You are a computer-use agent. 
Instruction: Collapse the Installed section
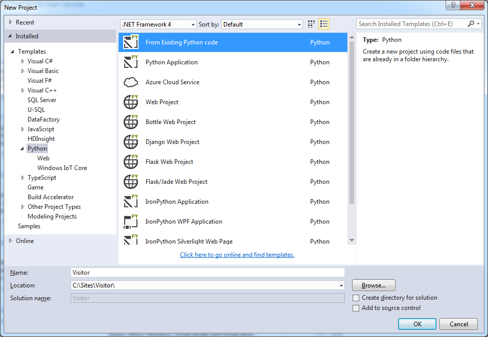point(10,36)
